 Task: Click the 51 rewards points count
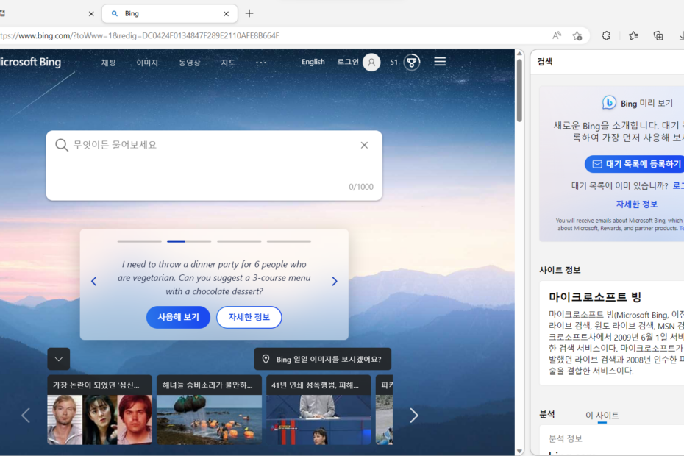coord(394,63)
